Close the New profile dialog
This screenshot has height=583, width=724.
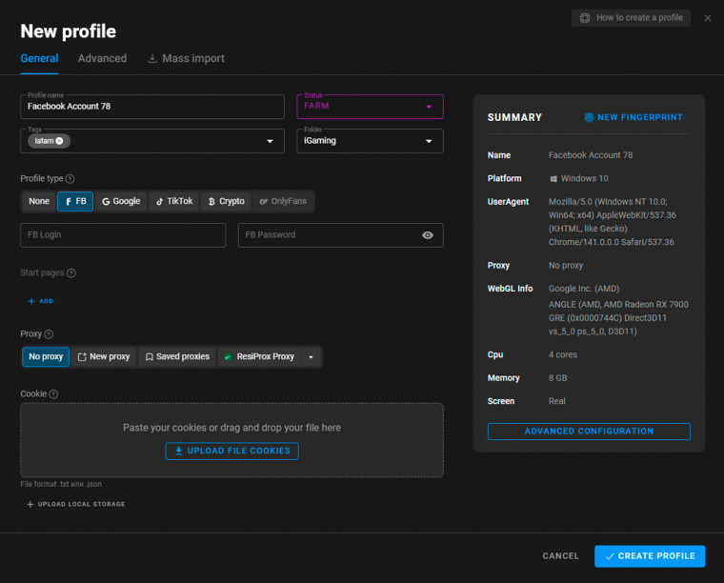pos(707,18)
